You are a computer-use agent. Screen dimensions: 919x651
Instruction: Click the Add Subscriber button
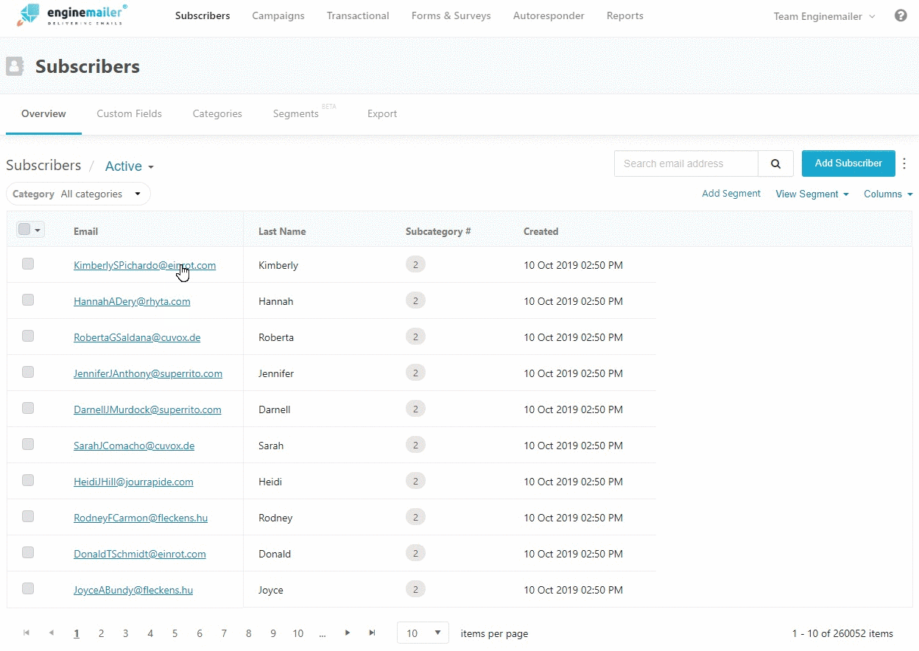coord(848,163)
